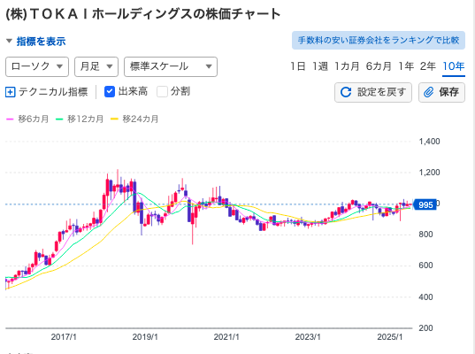Expand the 指標を表示 disclosure triangle
This screenshot has width=475, height=354.
pyautogui.click(x=10, y=41)
